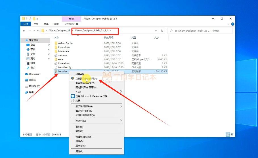Image resolution: width=258 pixels, height=158 pixels.
Task: Open OneDrive in the navigation pane
Action: tap(34, 74)
